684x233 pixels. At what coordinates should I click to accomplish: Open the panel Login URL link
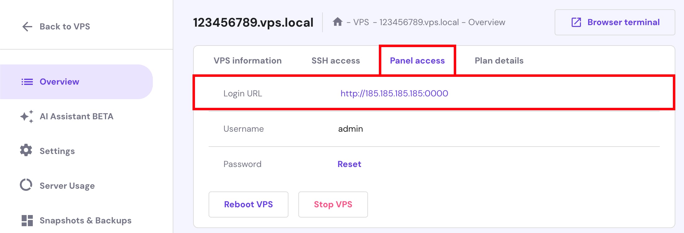click(x=394, y=94)
